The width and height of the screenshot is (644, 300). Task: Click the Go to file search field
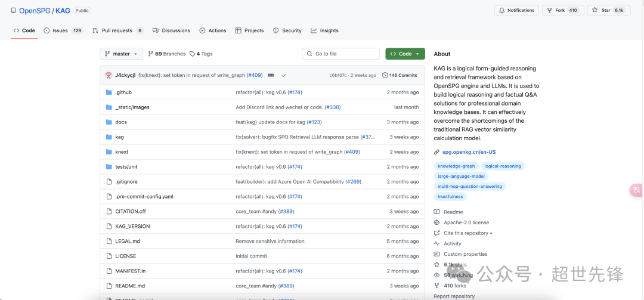341,54
